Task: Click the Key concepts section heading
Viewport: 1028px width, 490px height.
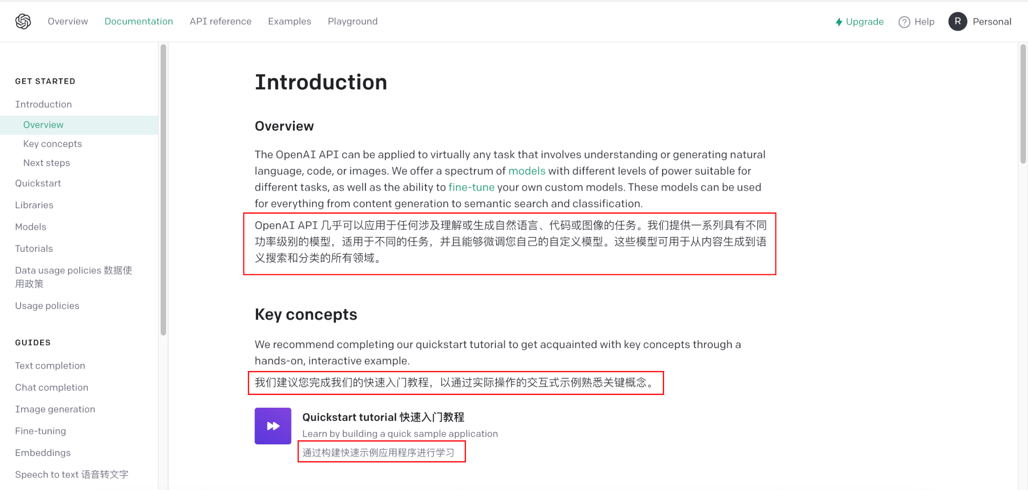Action: [306, 314]
